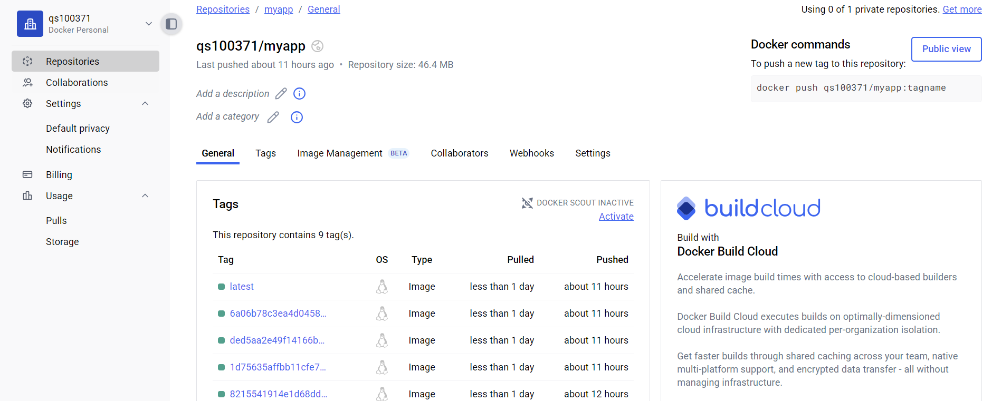The height and width of the screenshot is (401, 992).
Task: Open the 6a06b78c3ea4d0458 tag link
Action: pyautogui.click(x=278, y=314)
